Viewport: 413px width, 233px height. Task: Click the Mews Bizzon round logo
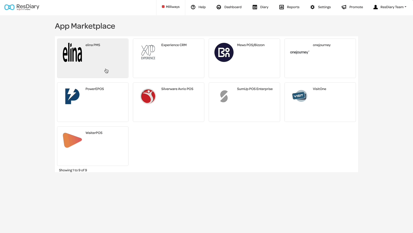pos(224,52)
